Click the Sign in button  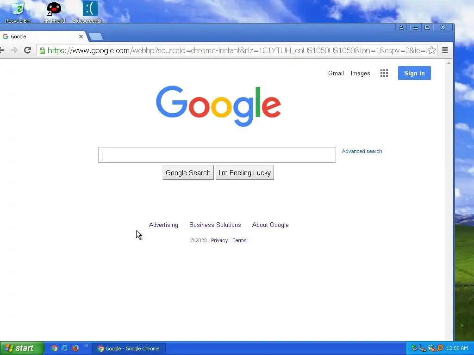click(x=414, y=73)
